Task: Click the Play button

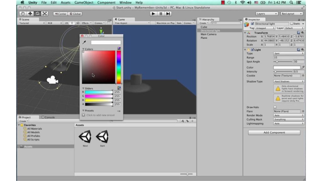Action: click(153, 14)
